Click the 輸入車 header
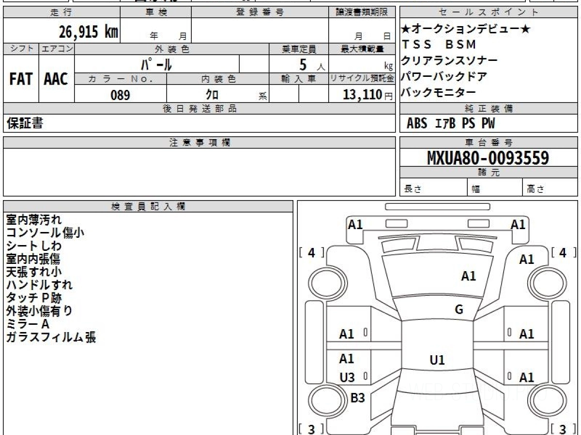This screenshot has height=435, width=581. click(x=299, y=79)
